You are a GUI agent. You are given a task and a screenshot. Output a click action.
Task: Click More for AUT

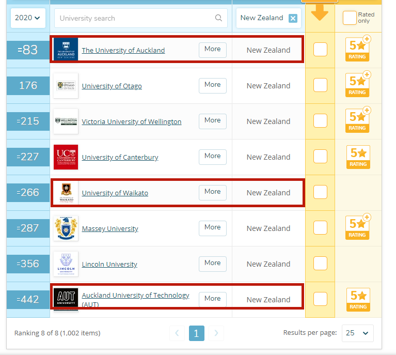(x=213, y=299)
